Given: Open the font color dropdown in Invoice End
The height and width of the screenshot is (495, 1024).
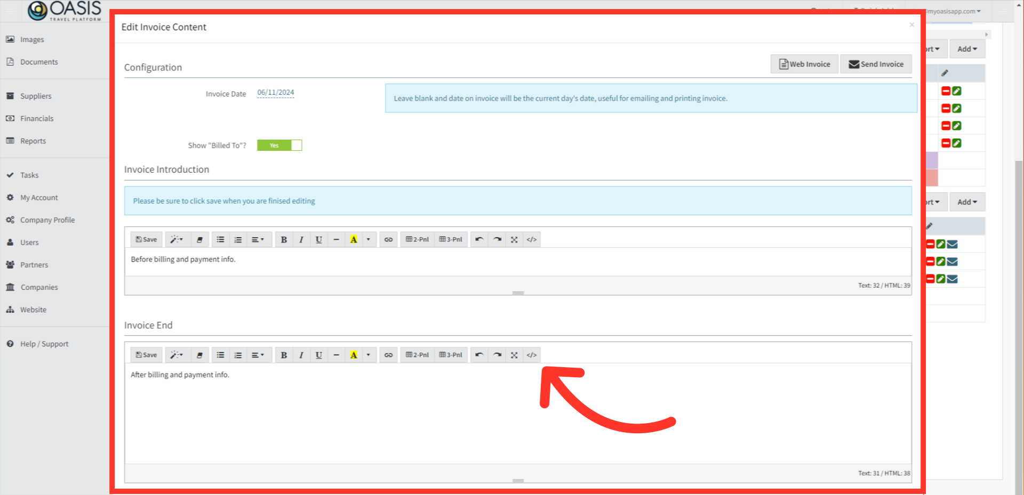Looking at the screenshot, I should 368,354.
